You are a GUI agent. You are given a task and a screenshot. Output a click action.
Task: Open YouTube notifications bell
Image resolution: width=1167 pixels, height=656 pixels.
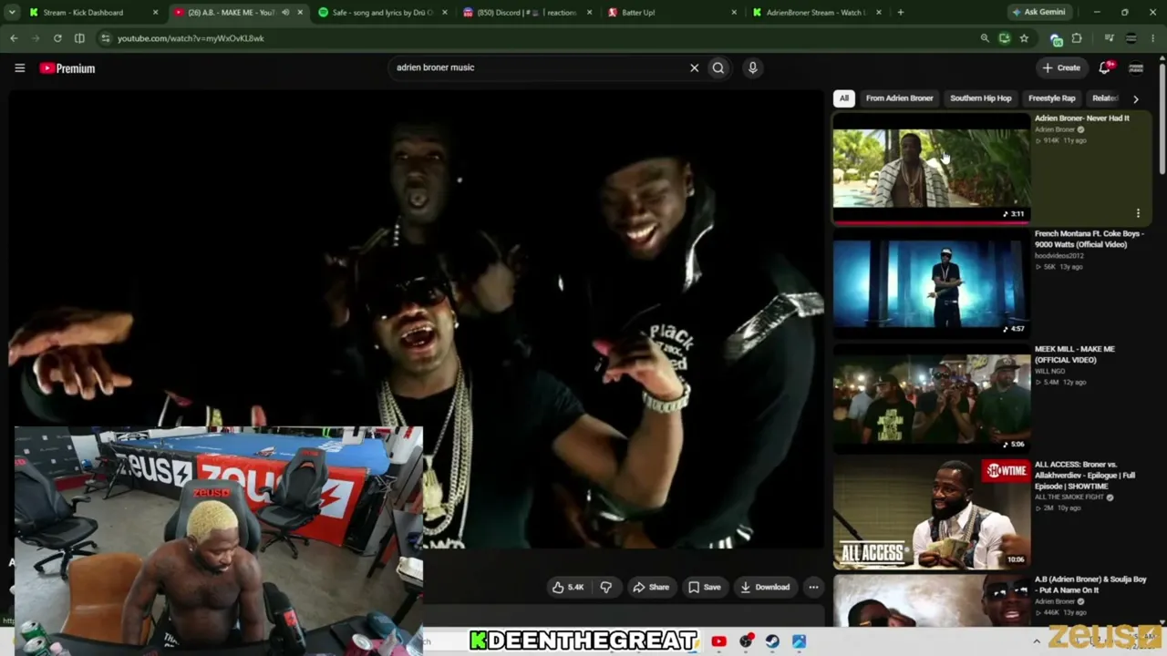tap(1105, 67)
